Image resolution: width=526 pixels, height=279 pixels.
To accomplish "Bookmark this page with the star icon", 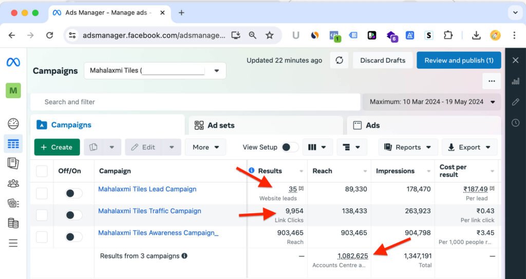I will click(269, 35).
